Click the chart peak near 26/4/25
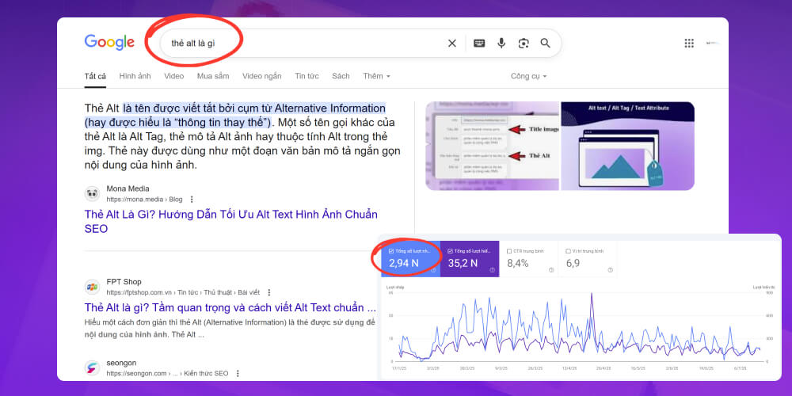 [592, 294]
